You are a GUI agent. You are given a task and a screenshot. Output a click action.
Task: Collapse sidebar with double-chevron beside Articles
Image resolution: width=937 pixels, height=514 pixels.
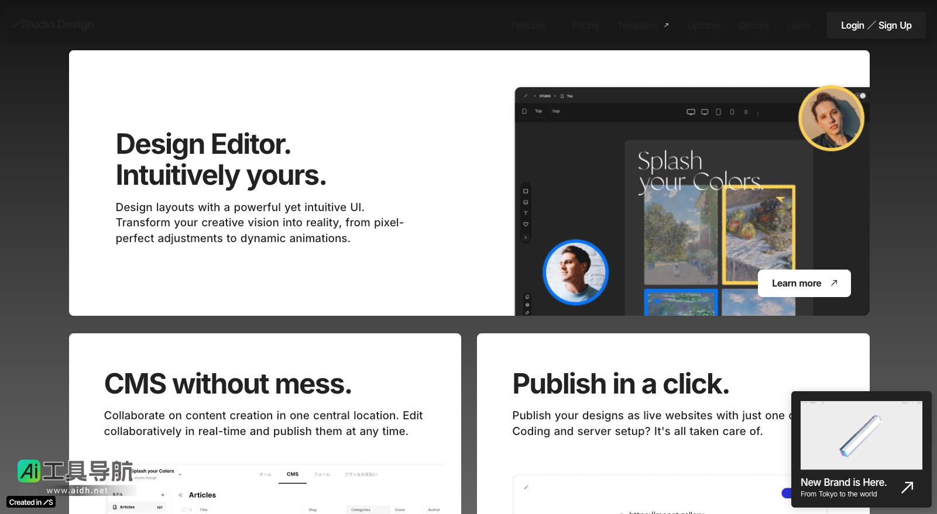(181, 495)
